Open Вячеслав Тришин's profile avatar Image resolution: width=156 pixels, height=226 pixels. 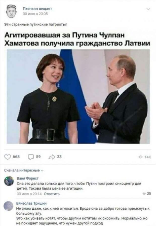tap(9, 206)
